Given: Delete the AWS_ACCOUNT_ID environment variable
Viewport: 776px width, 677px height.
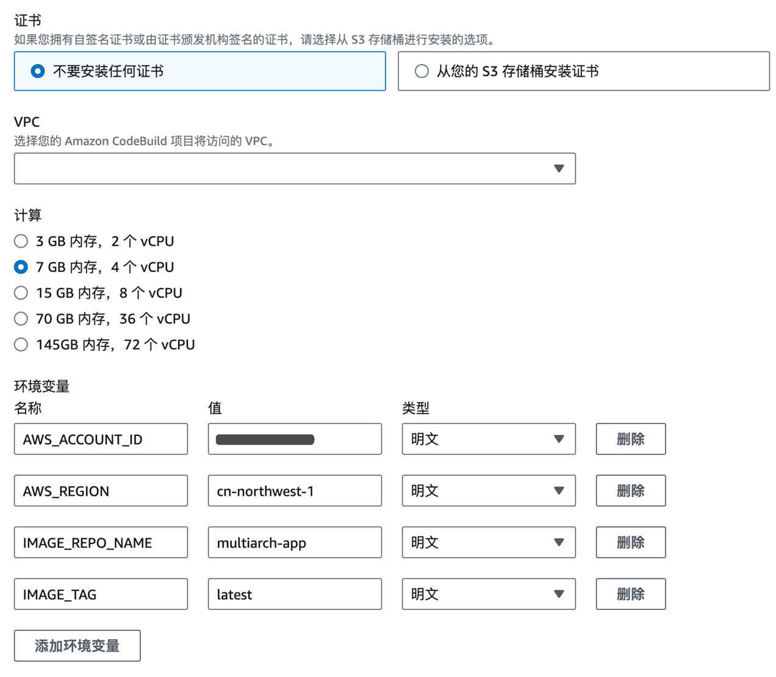Looking at the screenshot, I should [630, 439].
